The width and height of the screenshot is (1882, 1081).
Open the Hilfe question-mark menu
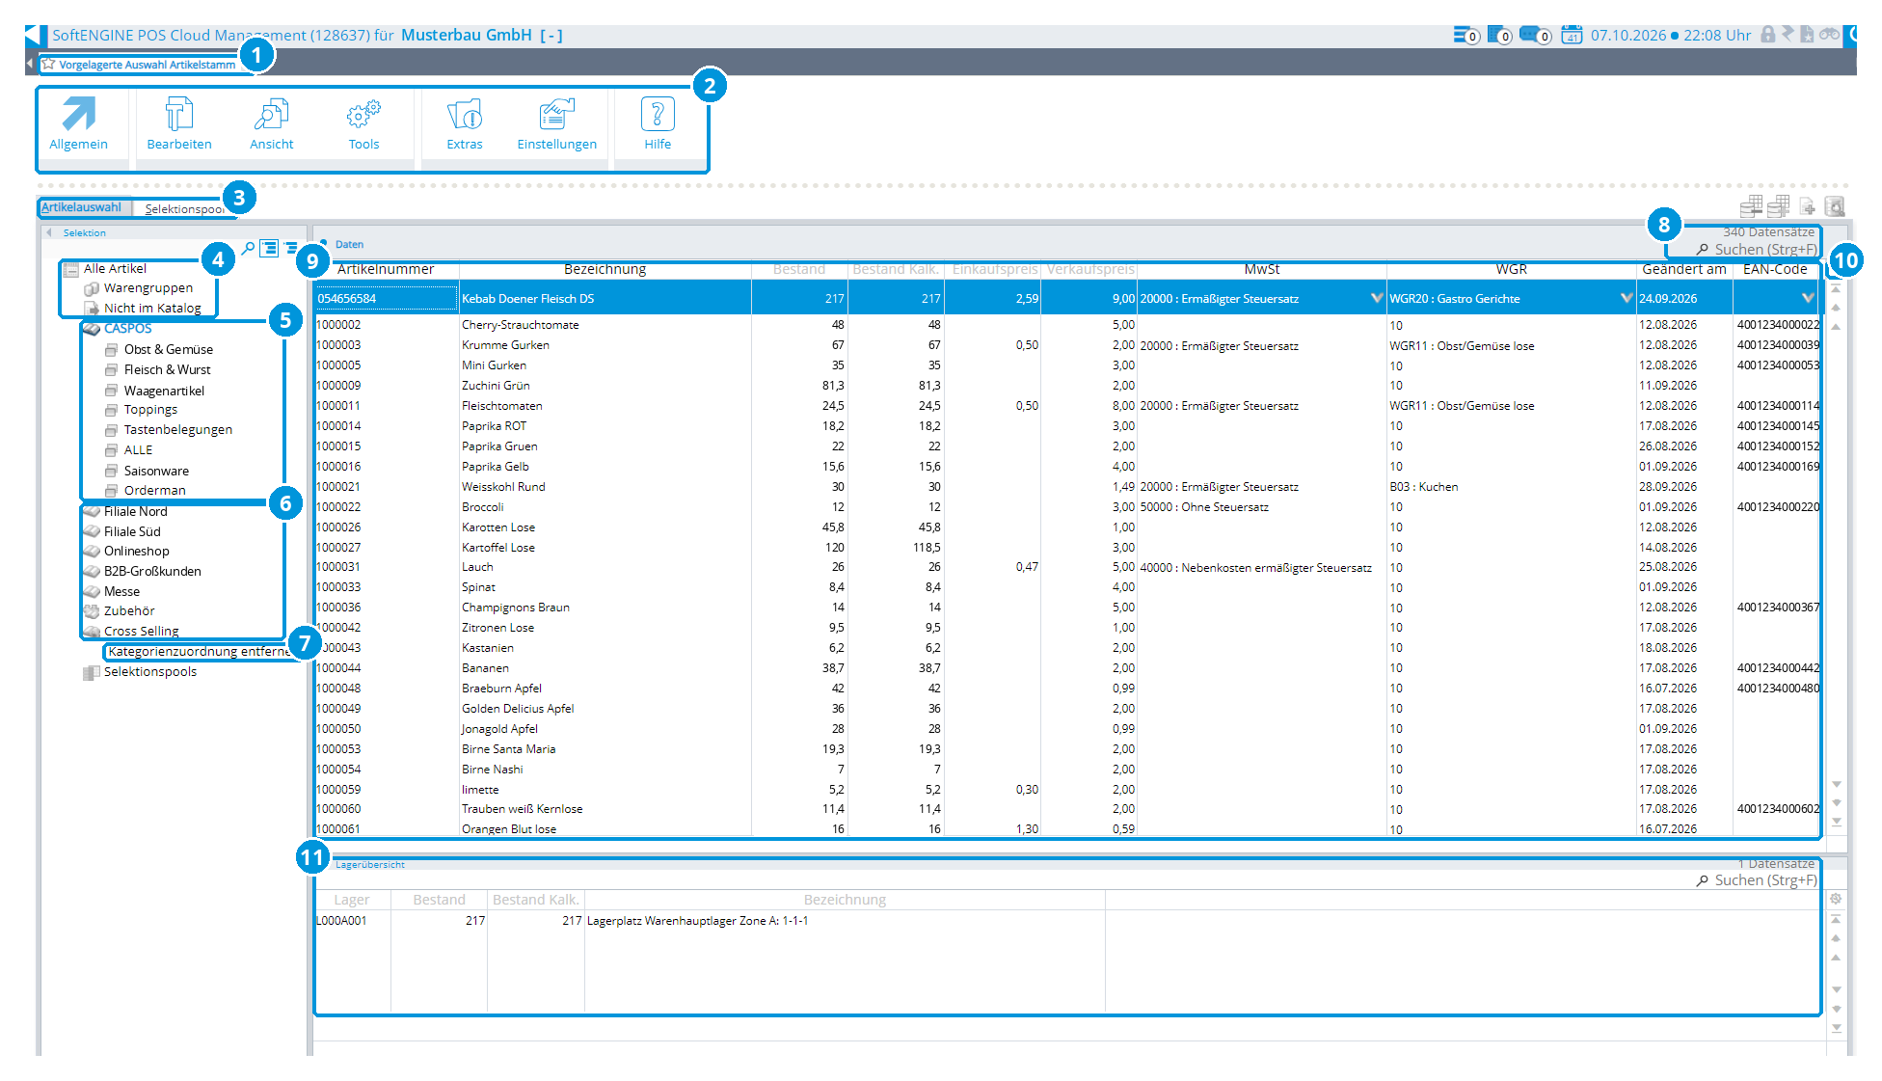click(x=658, y=124)
